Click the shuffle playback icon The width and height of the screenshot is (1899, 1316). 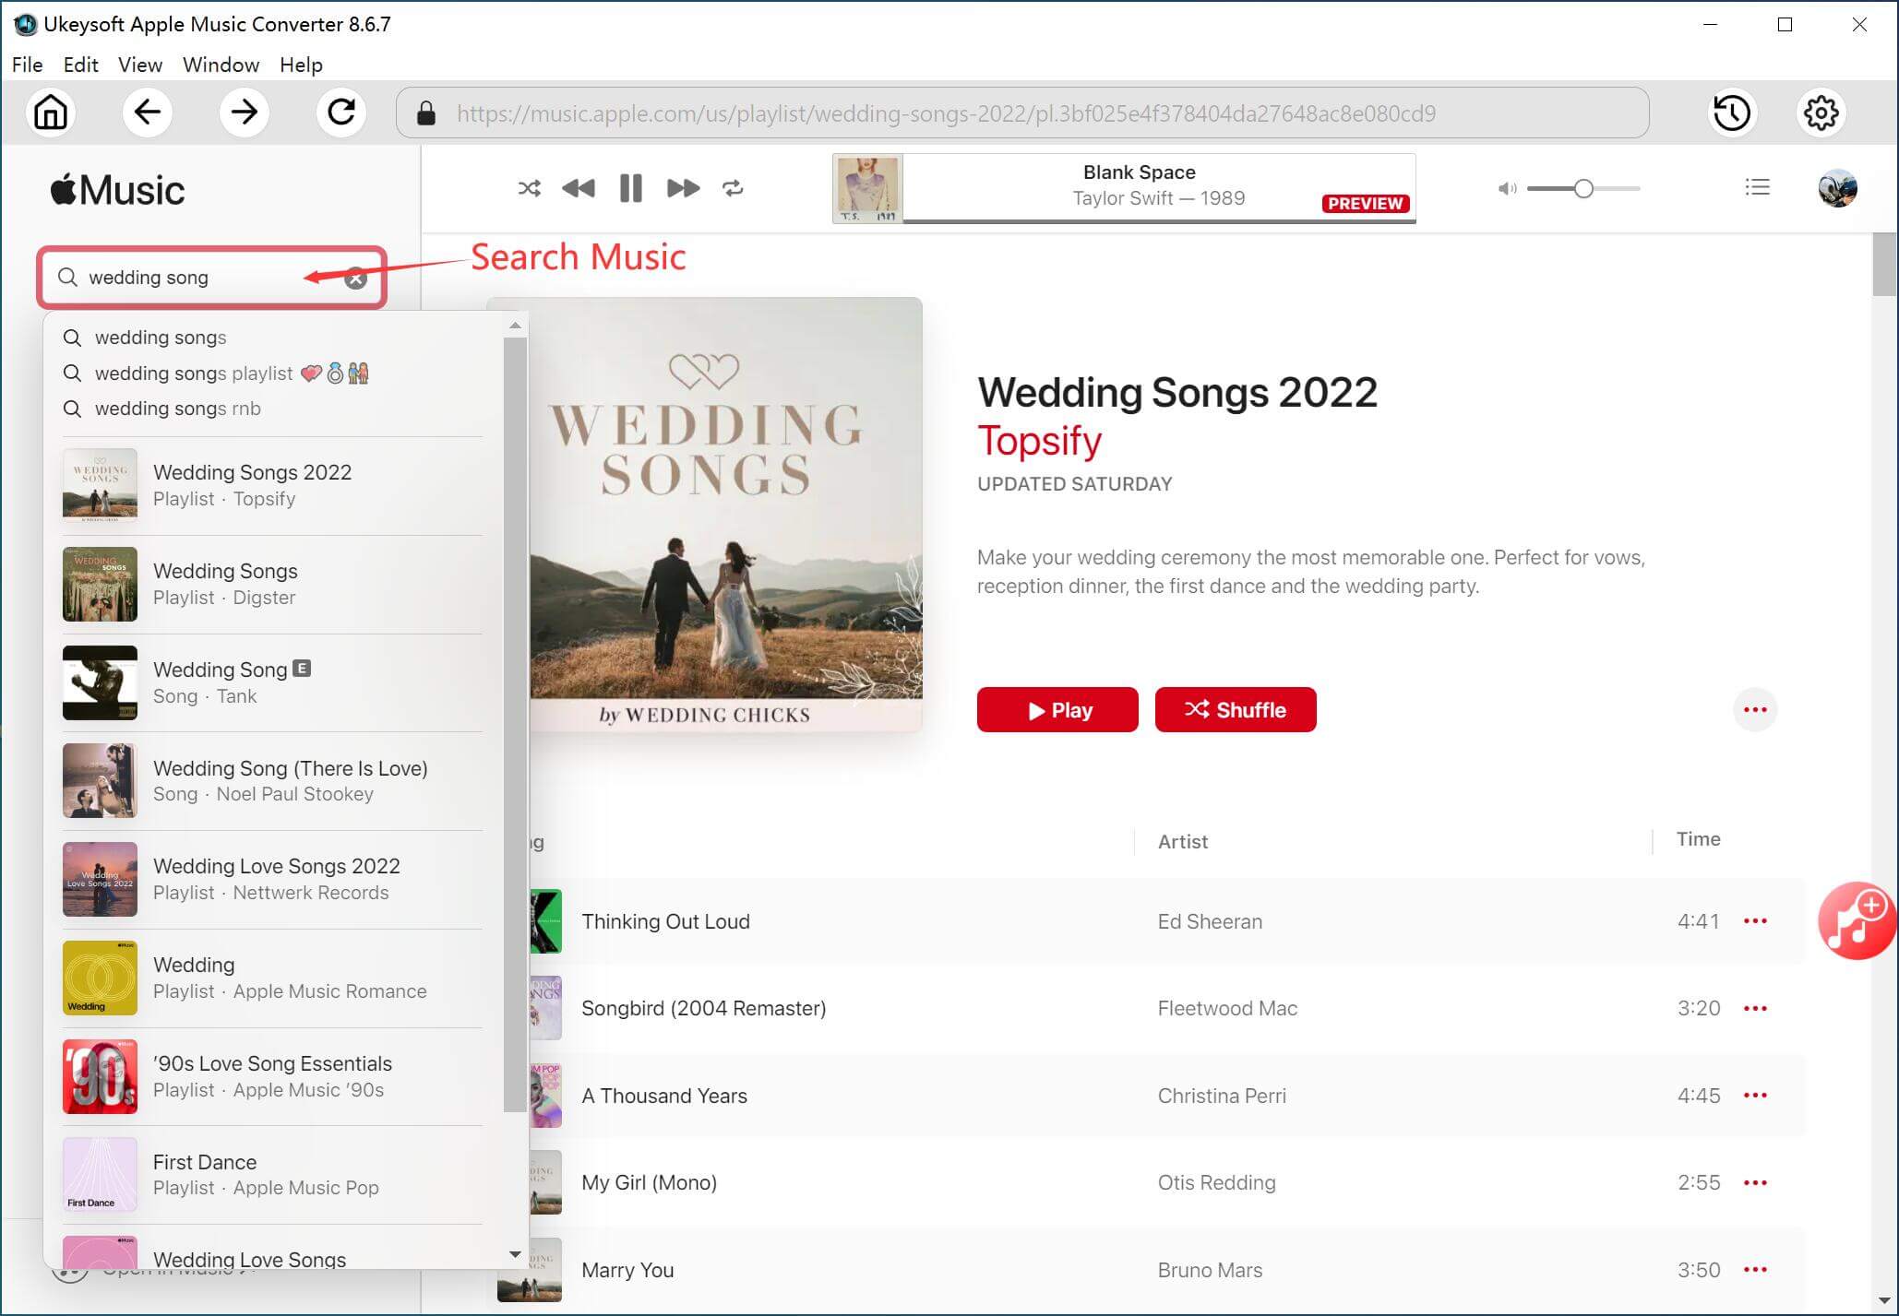click(527, 187)
